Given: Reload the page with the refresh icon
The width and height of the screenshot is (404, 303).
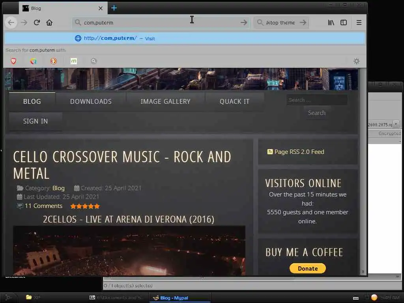Looking at the screenshot, I should [37, 22].
